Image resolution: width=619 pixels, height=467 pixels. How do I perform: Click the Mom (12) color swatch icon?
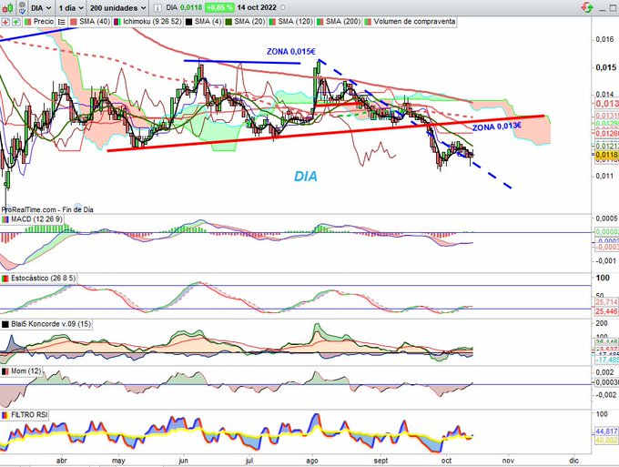[5, 371]
